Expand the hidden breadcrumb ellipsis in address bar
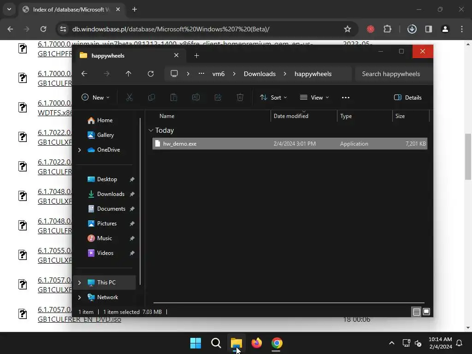The width and height of the screenshot is (472, 354). (201, 73)
